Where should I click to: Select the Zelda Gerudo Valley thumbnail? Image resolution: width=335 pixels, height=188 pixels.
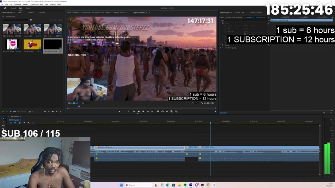pyautogui.click(x=32, y=44)
